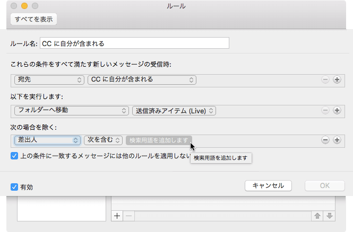
Task: Open the CC に自分が含まれる dropdown
Action: click(x=142, y=79)
